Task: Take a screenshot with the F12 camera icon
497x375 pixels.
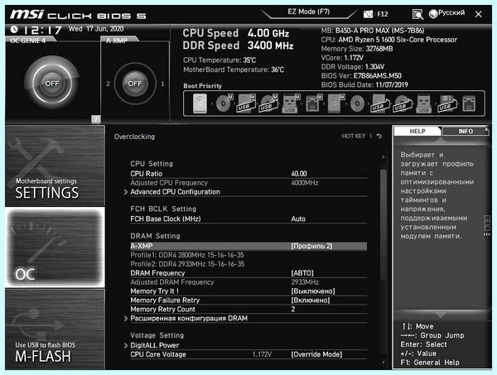Action: pyautogui.click(x=368, y=14)
